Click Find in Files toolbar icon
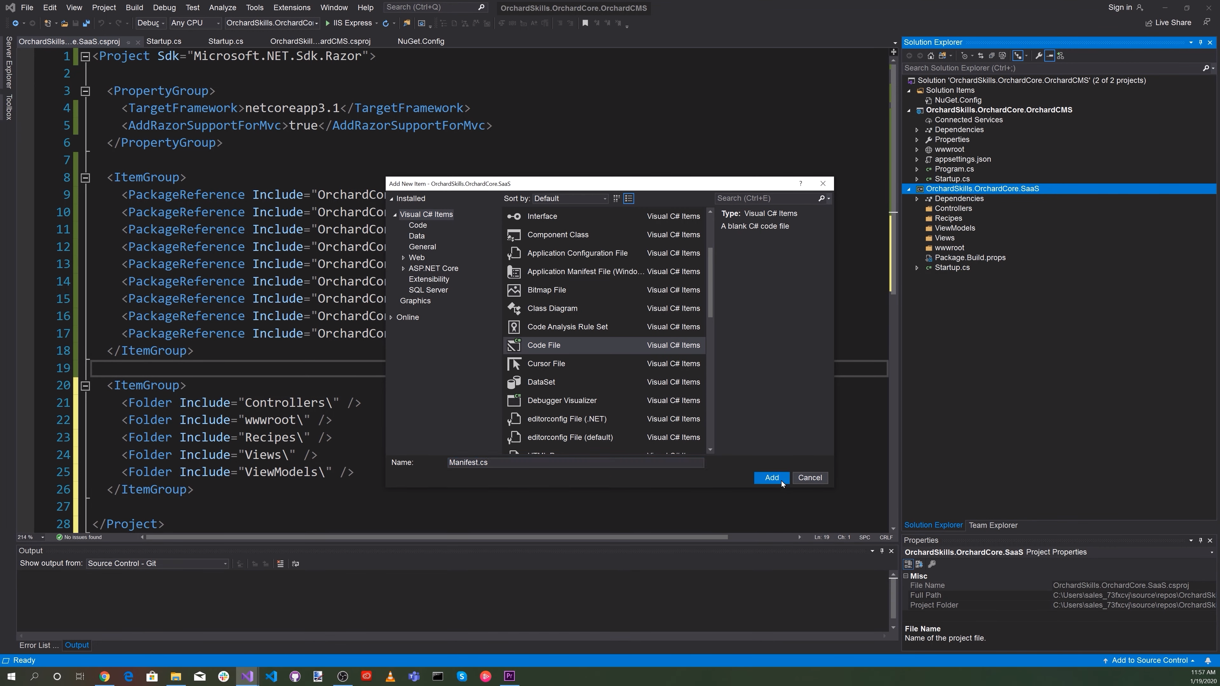 (406, 23)
